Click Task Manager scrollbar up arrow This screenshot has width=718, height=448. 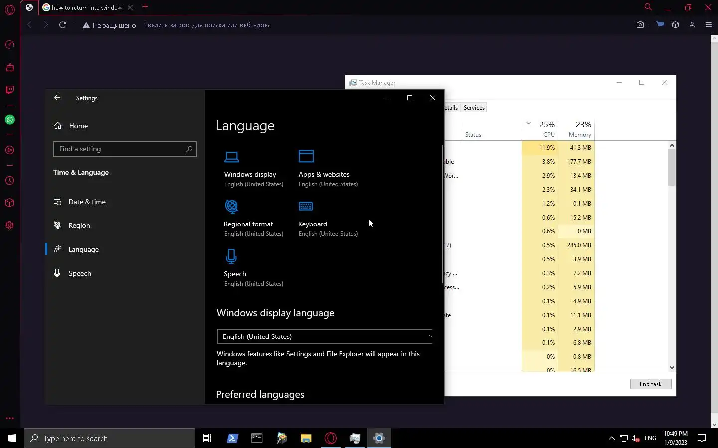click(672, 145)
